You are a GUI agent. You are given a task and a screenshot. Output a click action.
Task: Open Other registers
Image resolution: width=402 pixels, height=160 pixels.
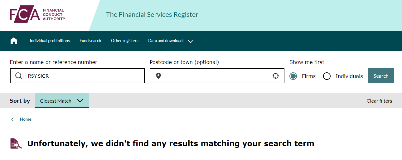(125, 41)
